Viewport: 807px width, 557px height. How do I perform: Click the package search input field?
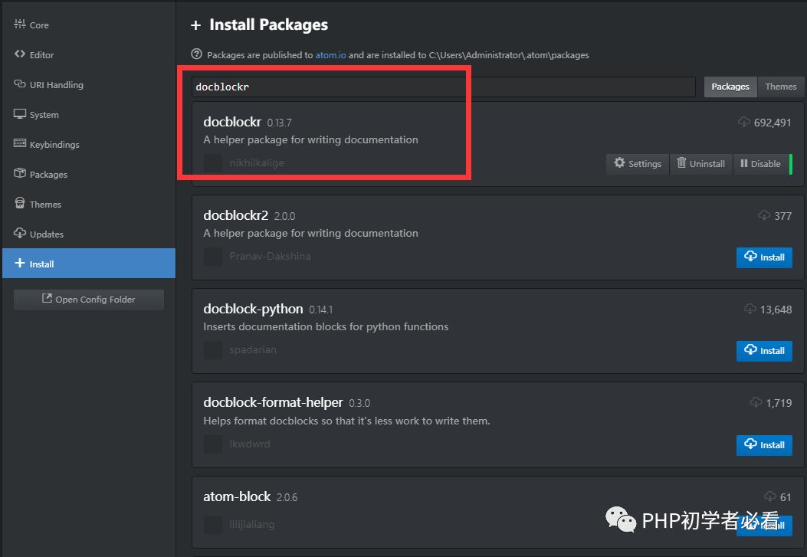click(443, 87)
